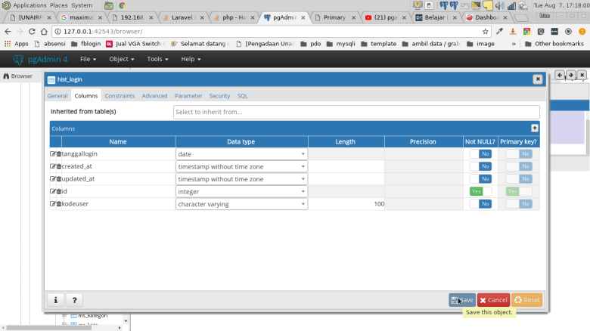Edit the tanggallogin column row
The width and height of the screenshot is (590, 331).
click(x=52, y=154)
